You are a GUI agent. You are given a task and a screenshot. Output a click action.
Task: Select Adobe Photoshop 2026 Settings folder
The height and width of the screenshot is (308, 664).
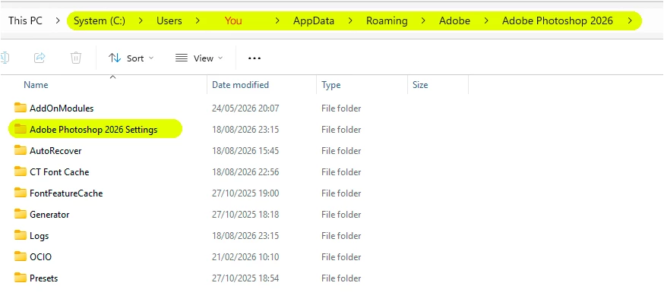(x=95, y=129)
